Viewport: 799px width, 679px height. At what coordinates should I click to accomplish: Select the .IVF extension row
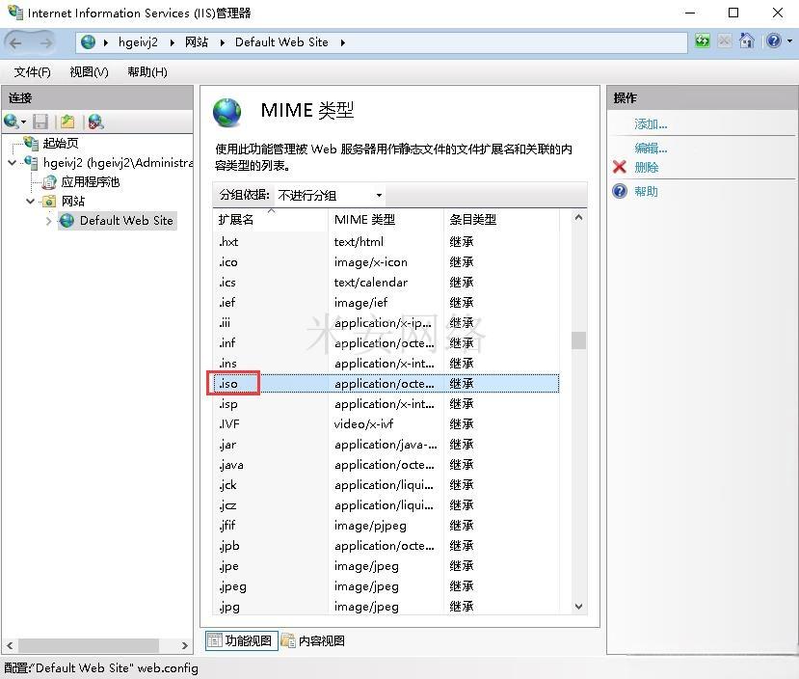386,424
